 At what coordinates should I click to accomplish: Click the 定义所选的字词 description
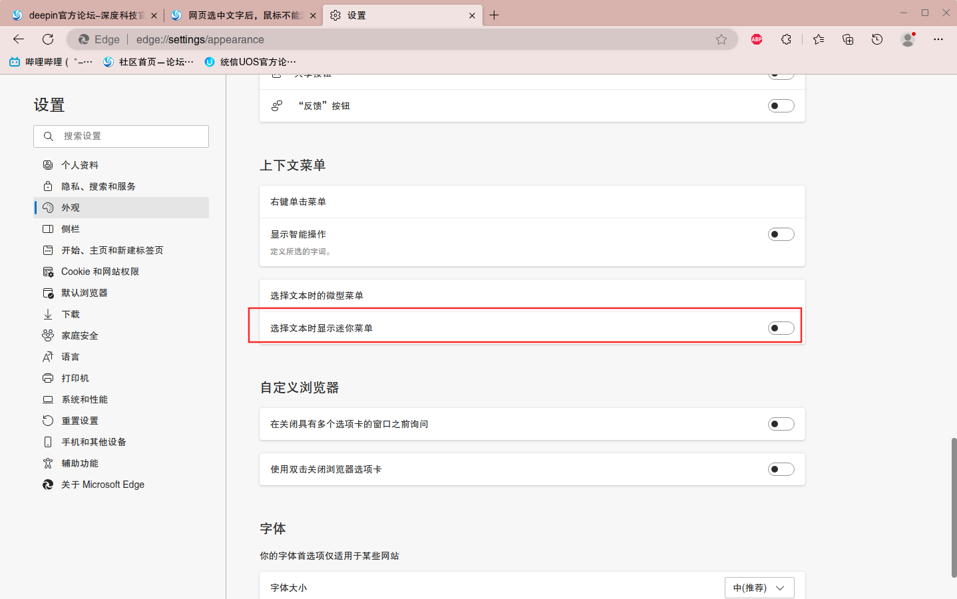click(x=301, y=252)
